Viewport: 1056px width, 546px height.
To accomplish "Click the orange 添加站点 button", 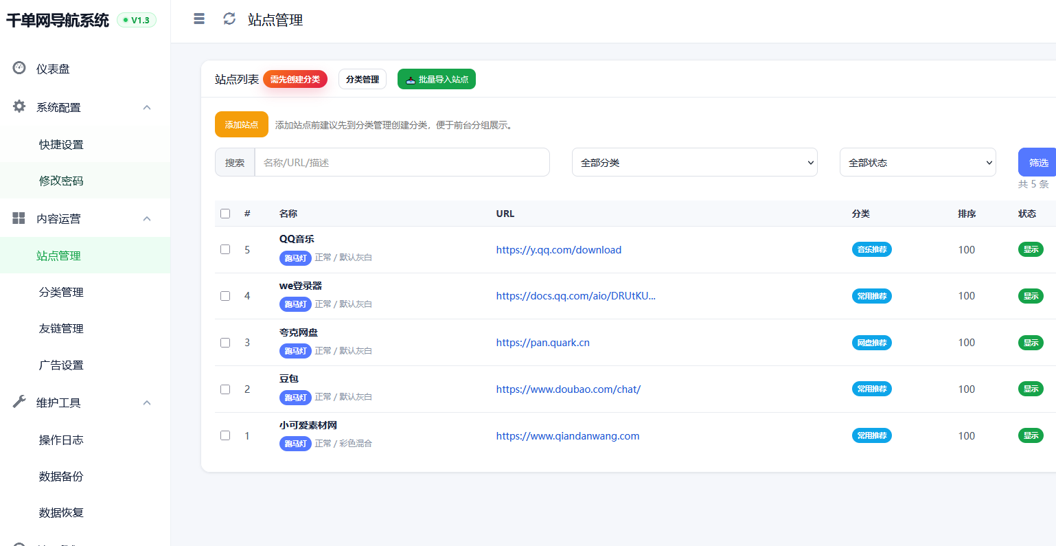I will click(242, 124).
